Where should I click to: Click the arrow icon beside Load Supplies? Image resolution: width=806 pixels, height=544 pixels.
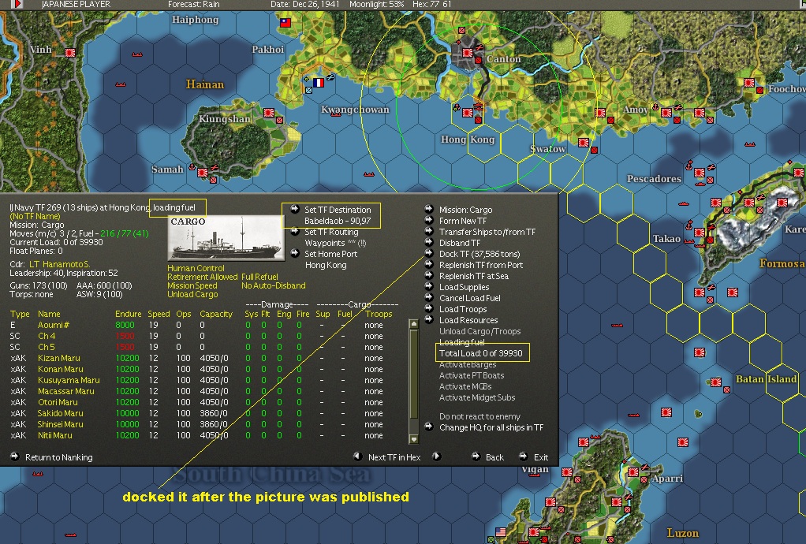pos(429,286)
